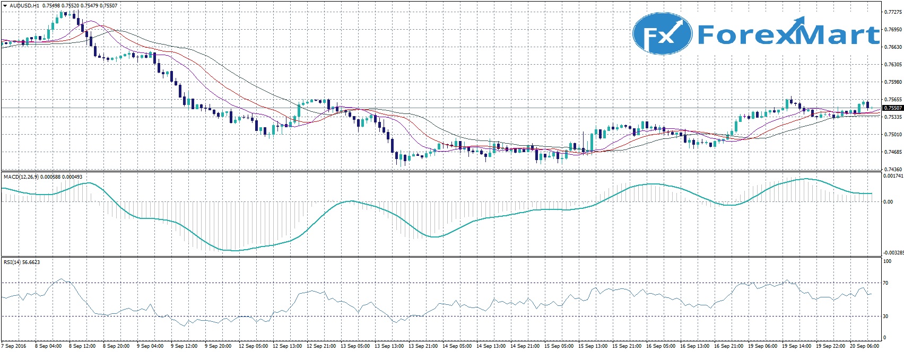The image size is (904, 352).
Task: Click the 20 Sep 06:00 time label
Action: (x=865, y=346)
